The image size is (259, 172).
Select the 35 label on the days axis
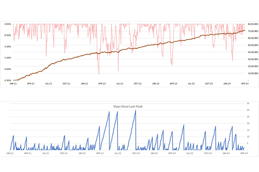tap(248, 104)
